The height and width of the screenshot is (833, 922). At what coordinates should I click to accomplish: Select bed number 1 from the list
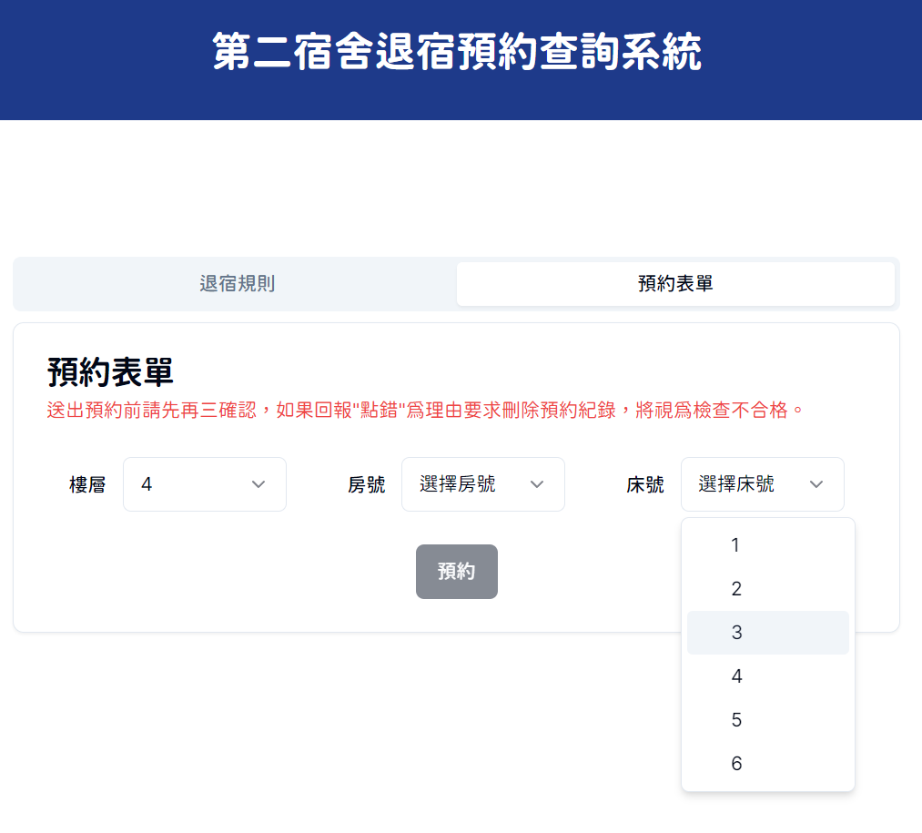tap(767, 544)
